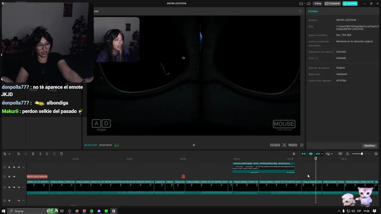This screenshot has width=381, height=214.
Task: Click the Completa preview quality button
Action: point(275,145)
